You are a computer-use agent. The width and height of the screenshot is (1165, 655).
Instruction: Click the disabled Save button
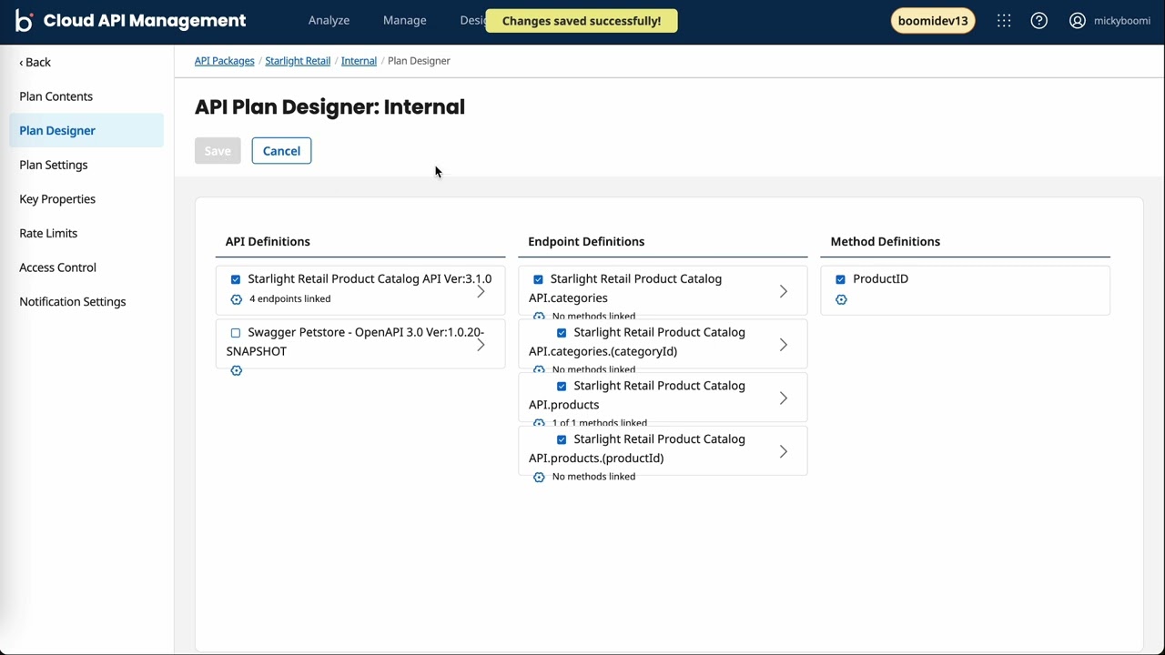point(218,151)
